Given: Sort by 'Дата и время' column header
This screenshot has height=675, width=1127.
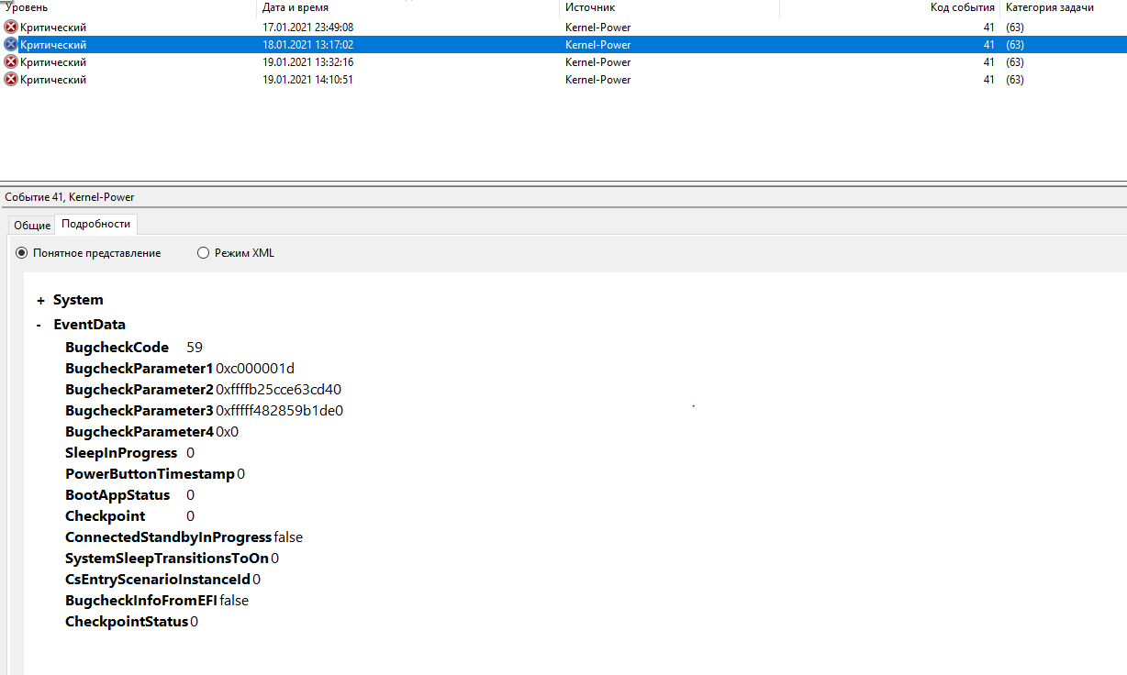Looking at the screenshot, I should (x=408, y=7).
